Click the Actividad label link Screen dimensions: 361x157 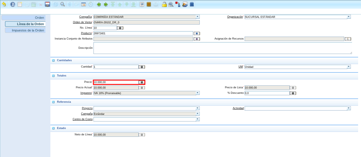(x=238, y=108)
